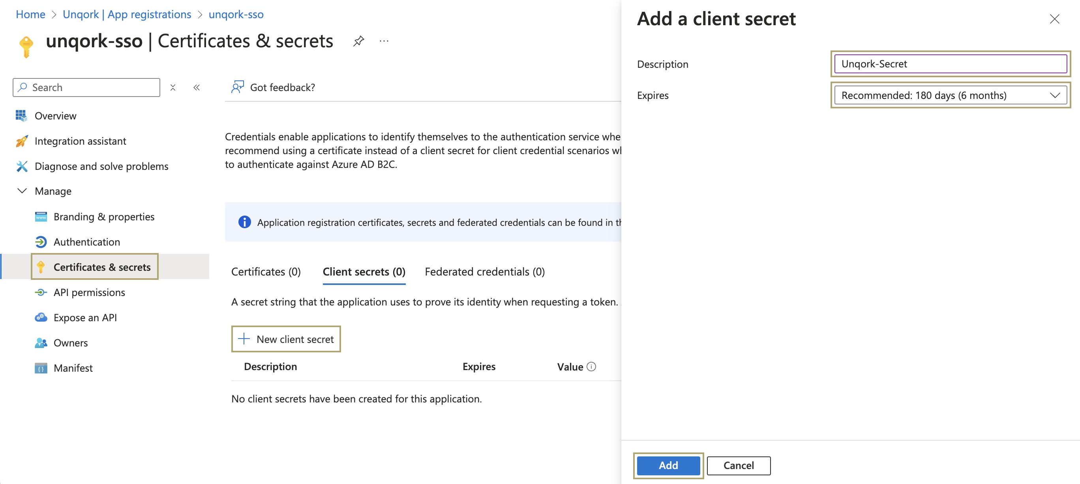Screen dimensions: 1080x484
Task: Click the Got feedback person icon
Action: tap(237, 87)
